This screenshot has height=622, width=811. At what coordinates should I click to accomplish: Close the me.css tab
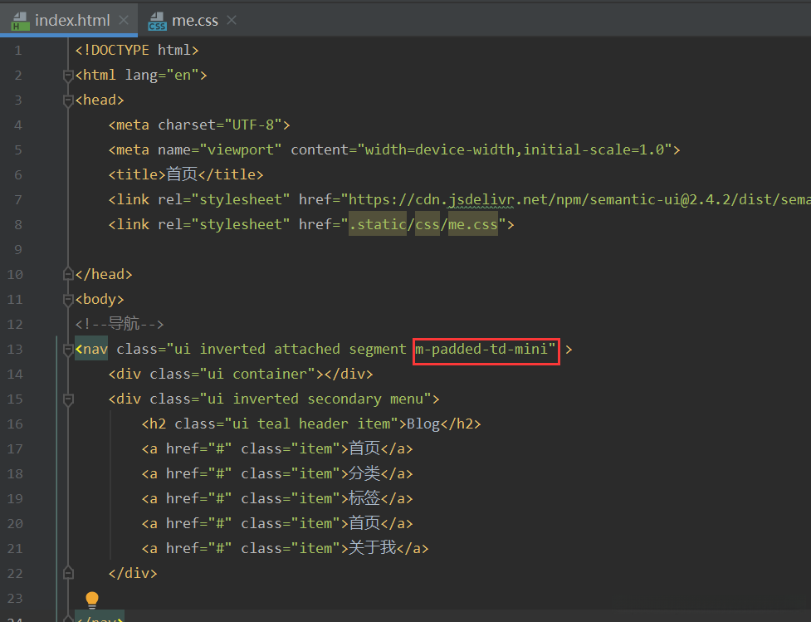(x=232, y=21)
